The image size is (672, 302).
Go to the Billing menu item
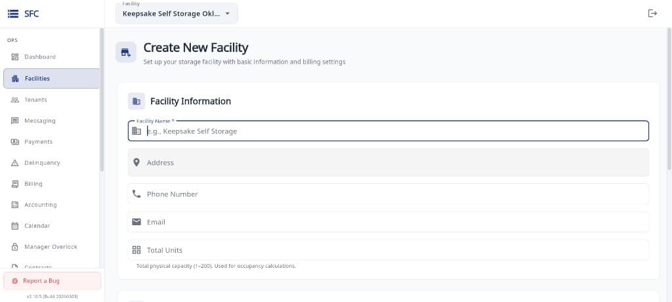(x=51, y=184)
